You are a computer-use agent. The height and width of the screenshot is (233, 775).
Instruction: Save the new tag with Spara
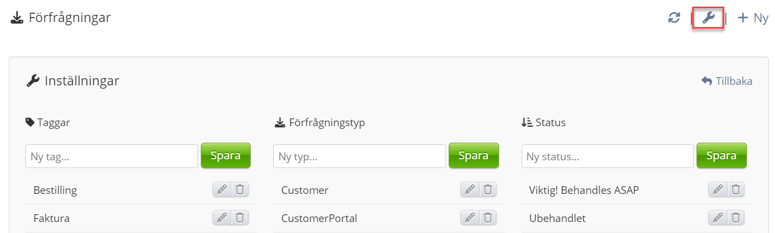tap(225, 155)
